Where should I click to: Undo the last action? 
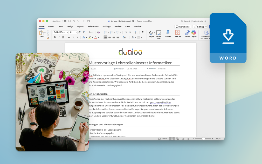click(x=78, y=21)
